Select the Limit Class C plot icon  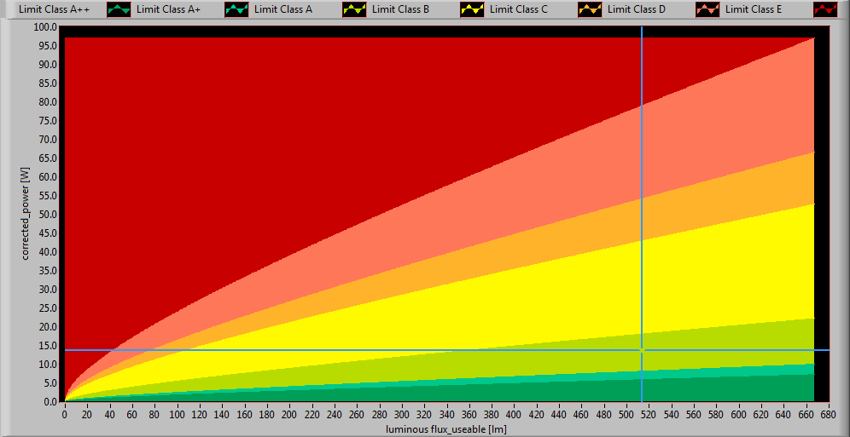pyautogui.click(x=589, y=9)
